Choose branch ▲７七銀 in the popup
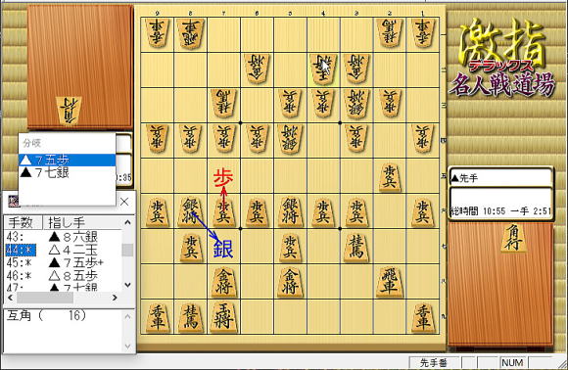Screen dimensions: 568x370 [67, 172]
